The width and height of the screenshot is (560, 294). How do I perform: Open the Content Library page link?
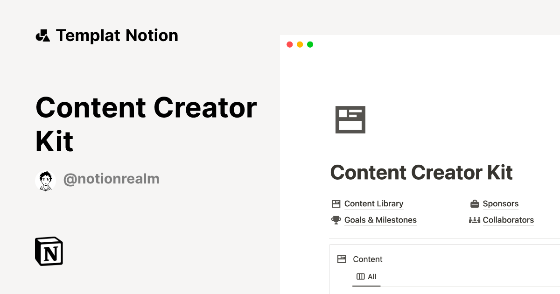[373, 204]
